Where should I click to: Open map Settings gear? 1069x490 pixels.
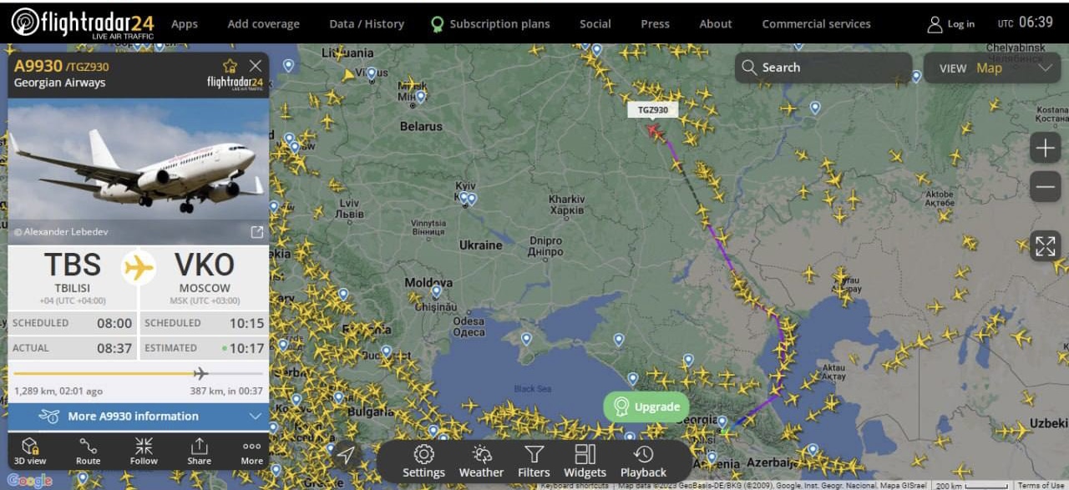[x=423, y=461]
